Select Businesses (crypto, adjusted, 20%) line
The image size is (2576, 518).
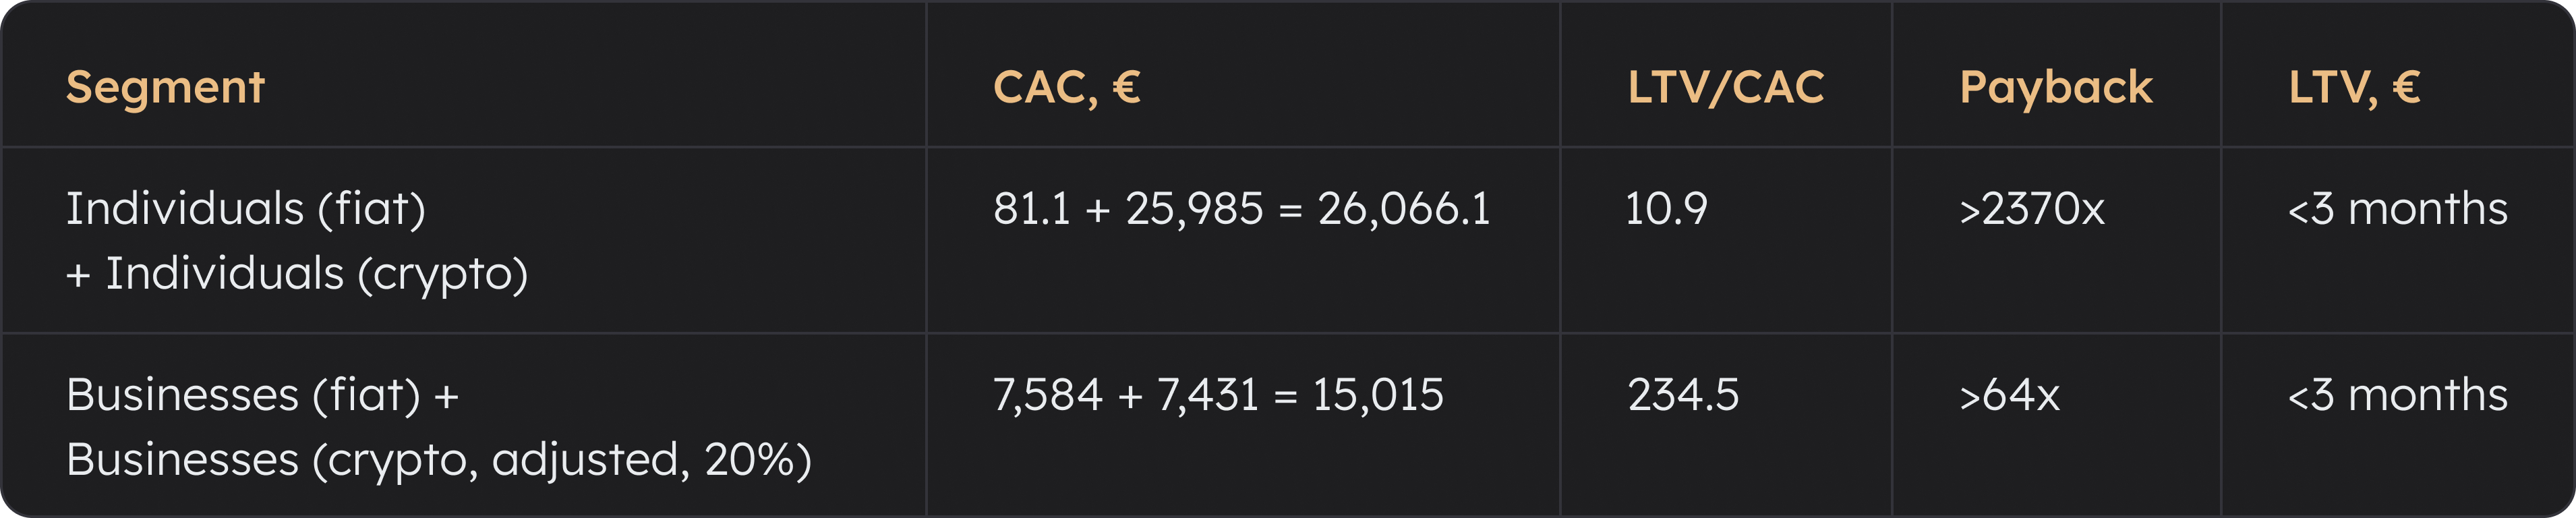[438, 460]
